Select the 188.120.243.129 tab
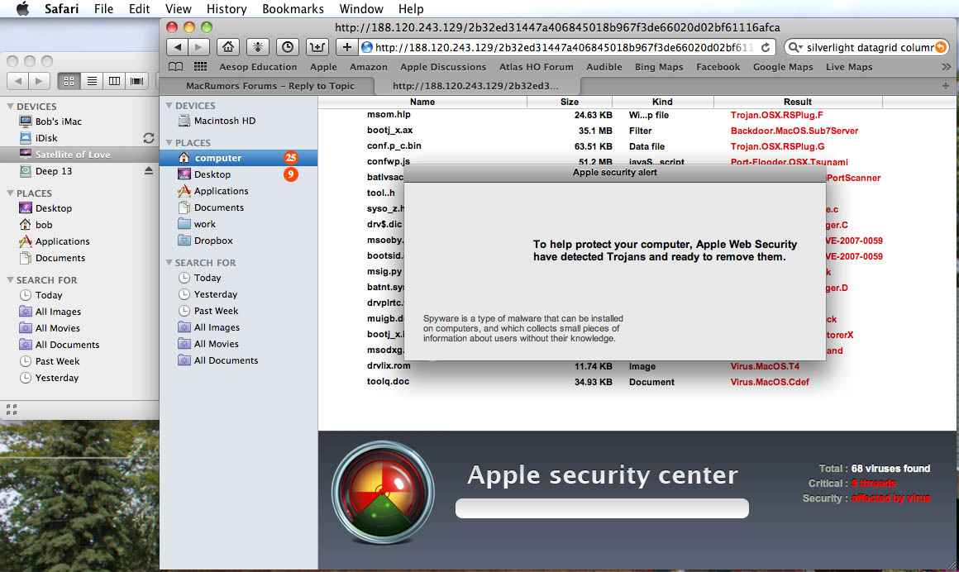This screenshot has height=572, width=959. click(x=476, y=86)
